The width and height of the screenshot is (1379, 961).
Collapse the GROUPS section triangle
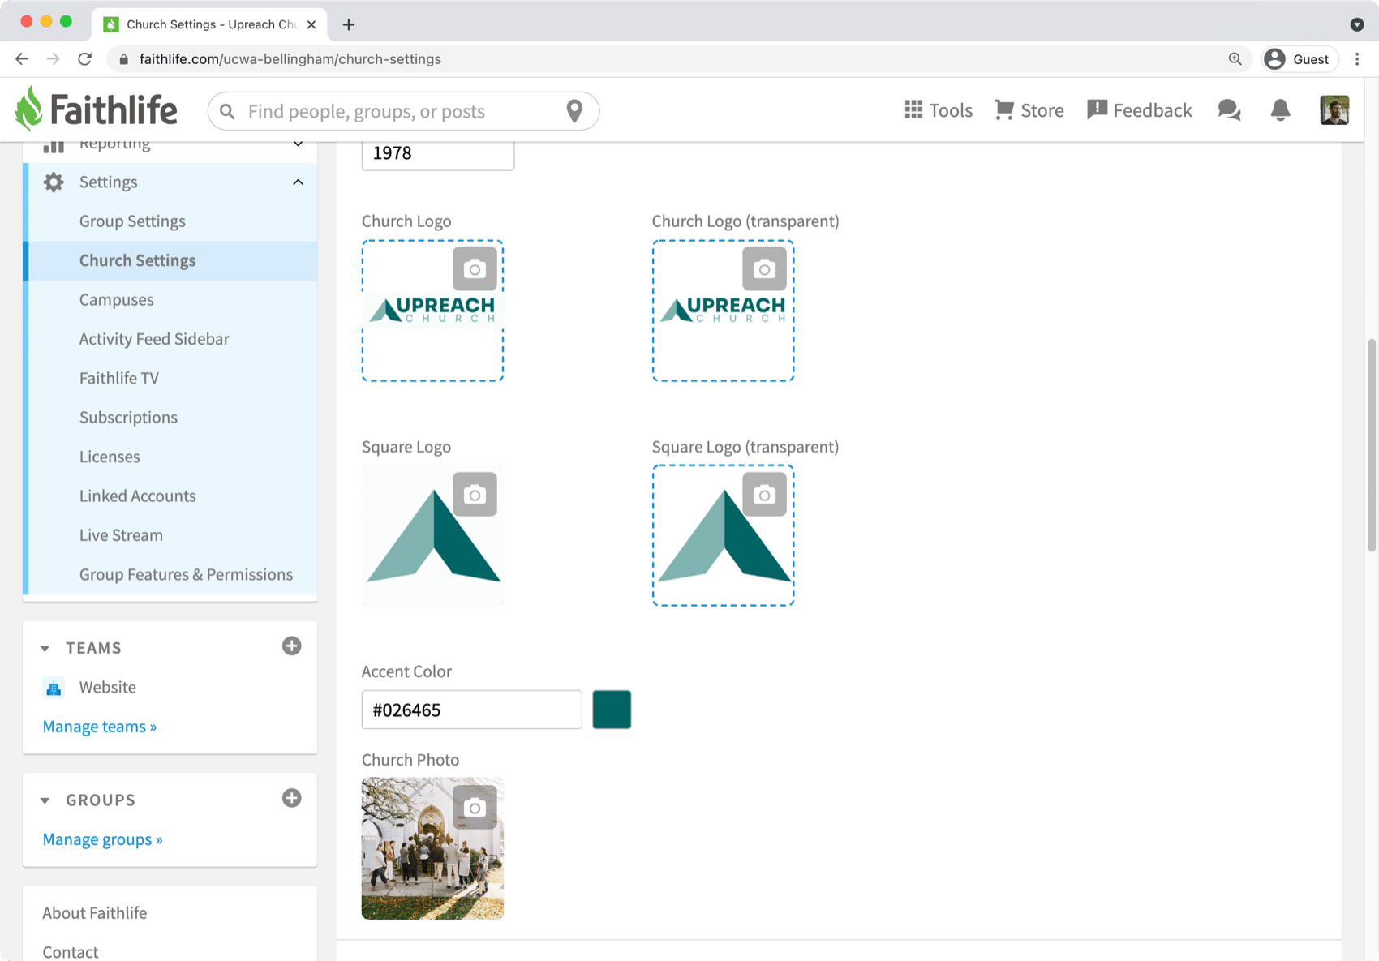point(45,800)
